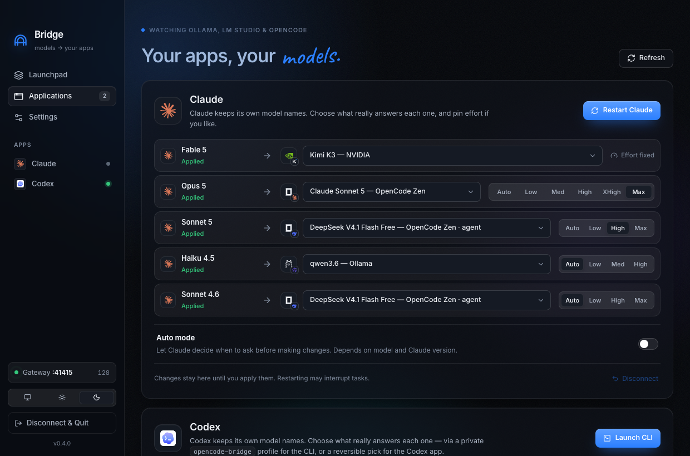The width and height of the screenshot is (690, 456).
Task: Open the Launchpad page
Action: [62, 75]
